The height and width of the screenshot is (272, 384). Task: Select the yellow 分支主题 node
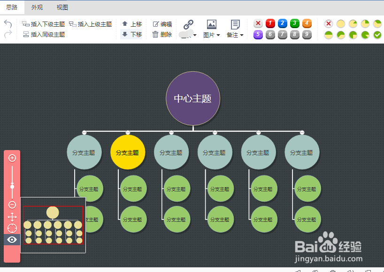pyautogui.click(x=128, y=152)
